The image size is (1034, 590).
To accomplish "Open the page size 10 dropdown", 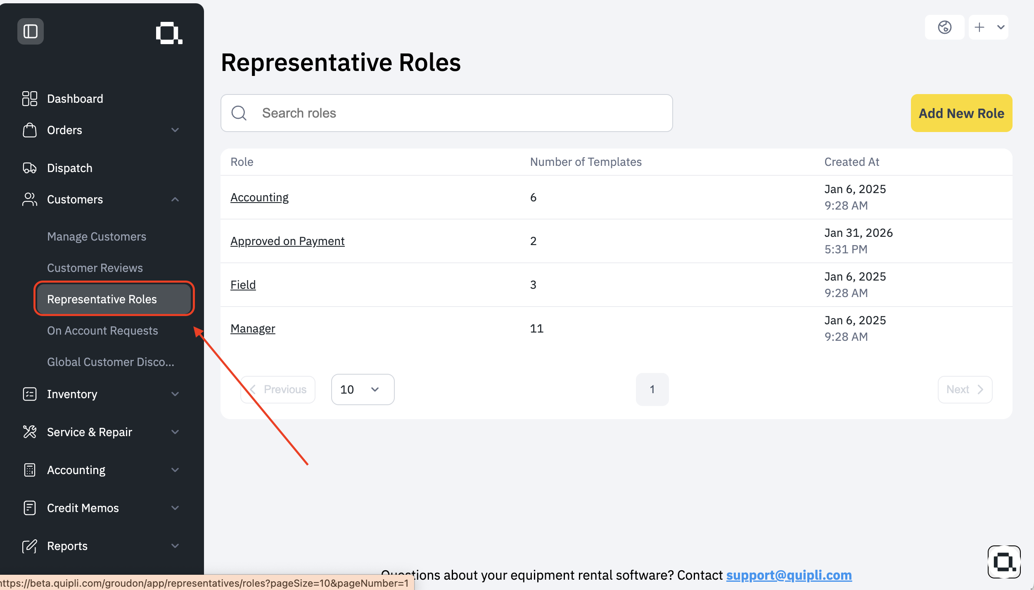I will [x=363, y=389].
